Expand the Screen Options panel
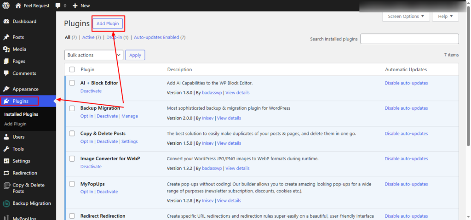471x220 pixels. tap(406, 17)
